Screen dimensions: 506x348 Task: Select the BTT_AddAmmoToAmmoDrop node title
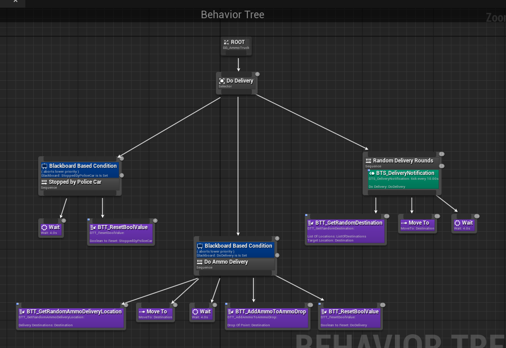(x=271, y=312)
